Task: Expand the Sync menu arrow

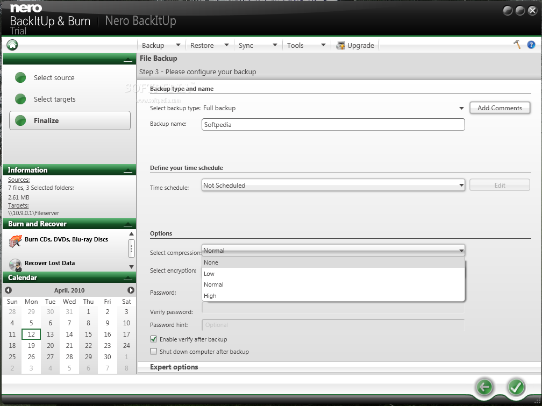Action: pyautogui.click(x=275, y=45)
